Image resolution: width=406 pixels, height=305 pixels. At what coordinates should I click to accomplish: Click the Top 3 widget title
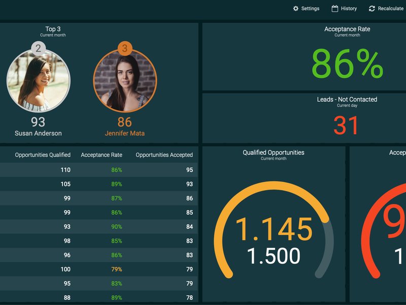[x=53, y=29]
